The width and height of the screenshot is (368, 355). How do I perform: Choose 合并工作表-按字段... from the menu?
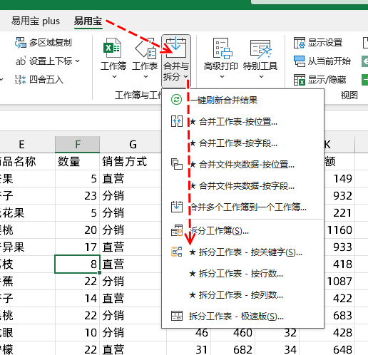pyautogui.click(x=242, y=143)
